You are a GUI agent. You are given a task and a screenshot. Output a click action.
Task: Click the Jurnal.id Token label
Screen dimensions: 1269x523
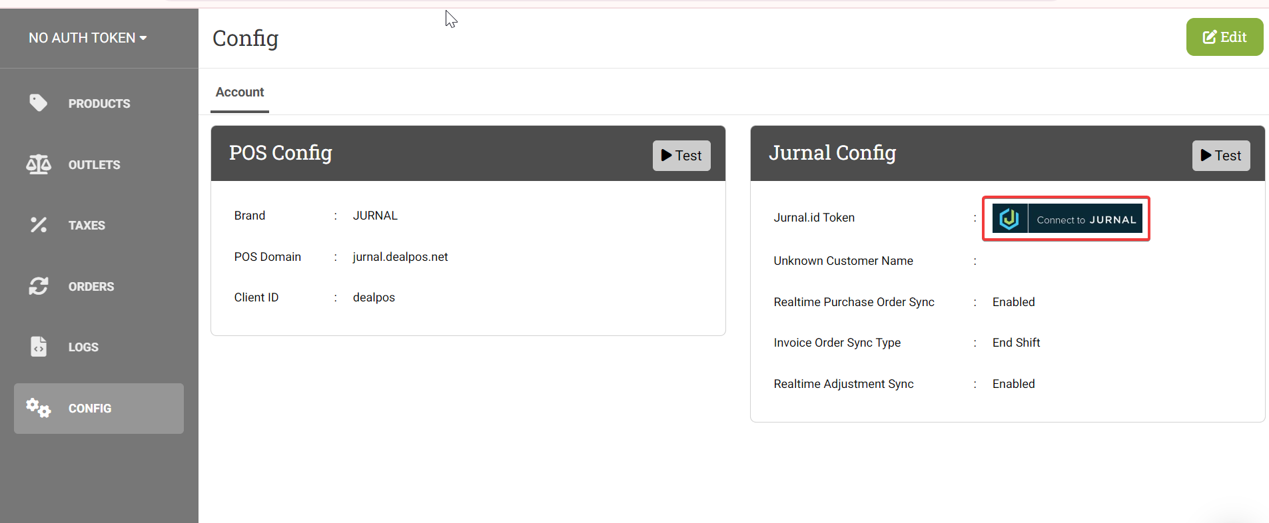pos(814,218)
